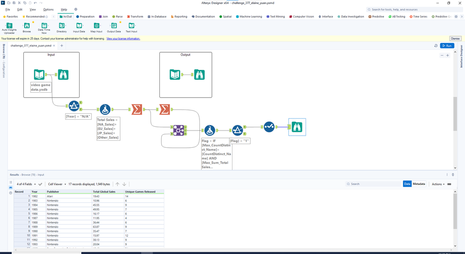Toggle the Metadata view in results
Image resolution: width=465 pixels, height=254 pixels.
pyautogui.click(x=419, y=184)
